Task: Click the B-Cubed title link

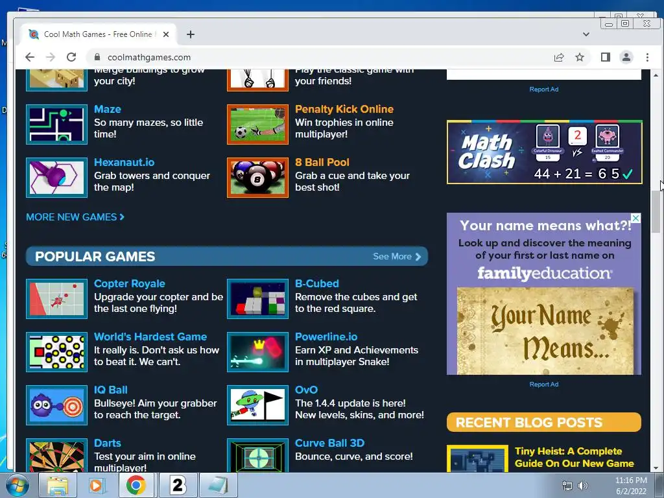Action: tap(317, 284)
